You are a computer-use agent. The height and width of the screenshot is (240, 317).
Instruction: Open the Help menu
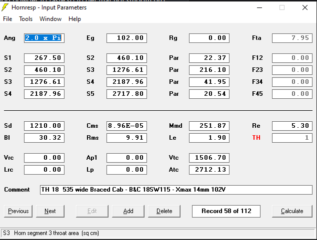(74, 19)
